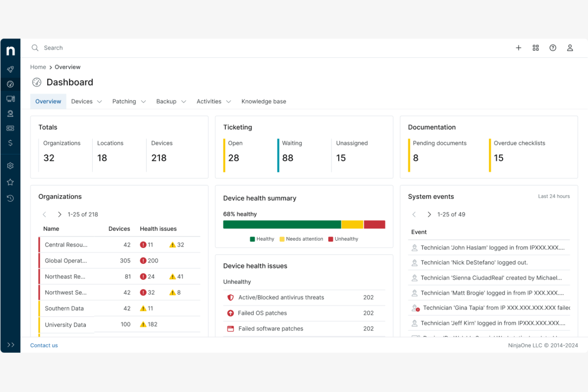Click the Contact us link
Viewport: 588px width, 392px height.
(44, 346)
